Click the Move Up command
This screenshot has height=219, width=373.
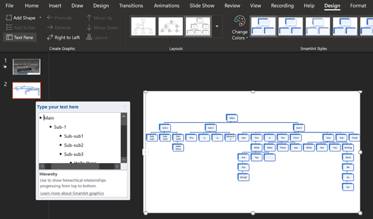[99, 18]
